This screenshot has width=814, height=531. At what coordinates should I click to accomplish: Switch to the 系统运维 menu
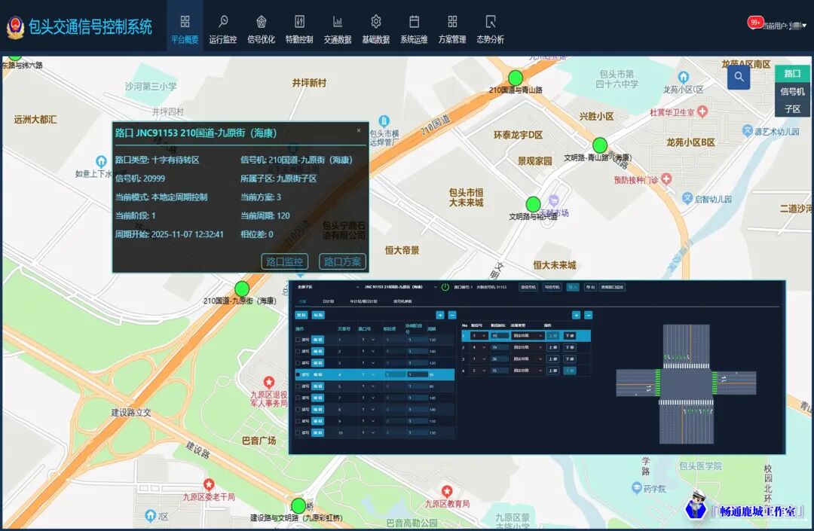[414, 30]
